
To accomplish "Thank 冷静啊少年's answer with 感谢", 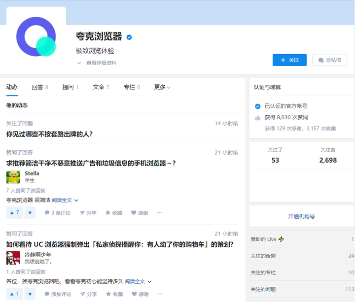I will [x=140, y=294].
